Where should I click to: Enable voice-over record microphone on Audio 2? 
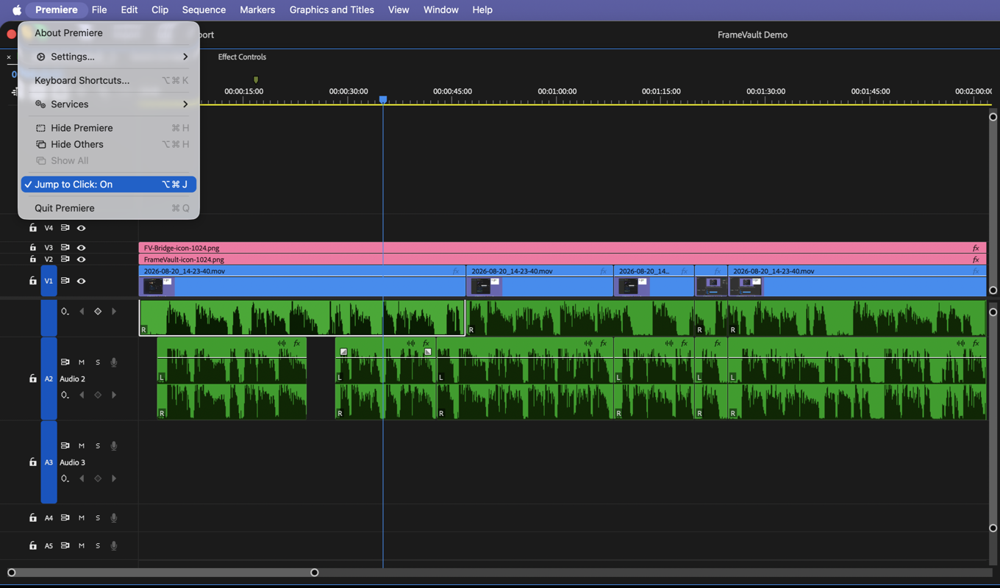[x=114, y=362]
